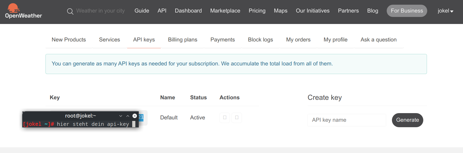The width and height of the screenshot is (463, 153).
Task: Close the root@jokel terminal window
Action: point(135,116)
